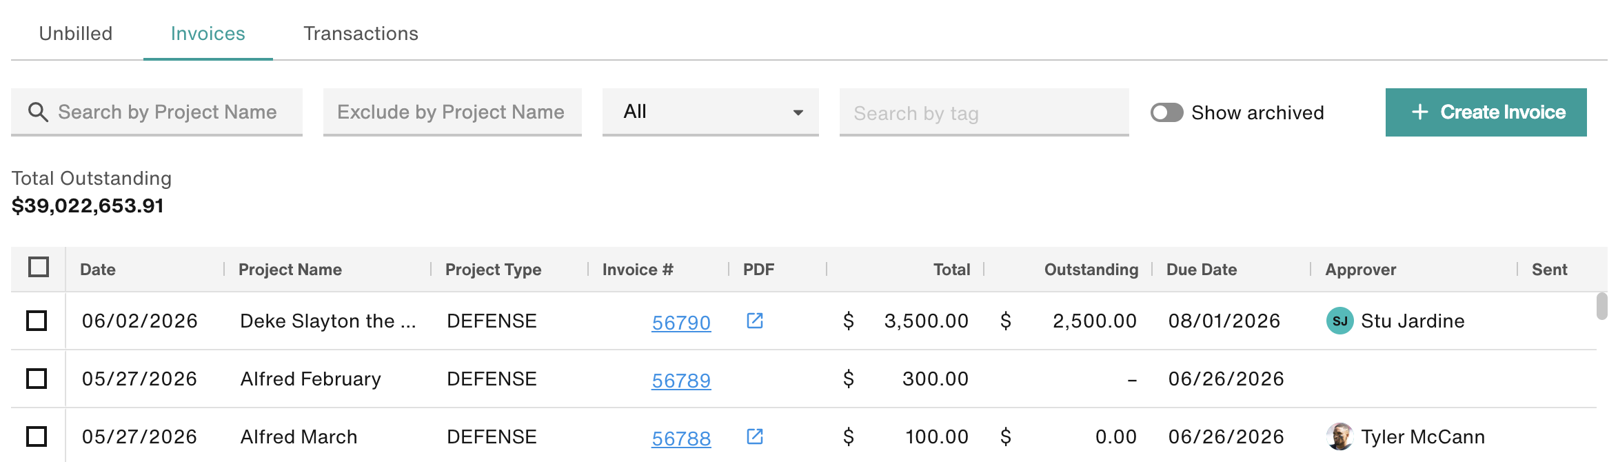Click Stu Jardine's SJ avatar
The width and height of the screenshot is (1618, 462).
1339,321
